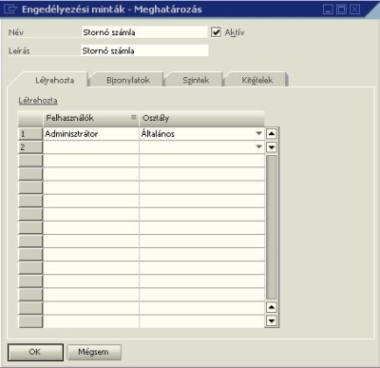Switch to the Bizonylatok tab
The image size is (380, 368).
coord(128,80)
